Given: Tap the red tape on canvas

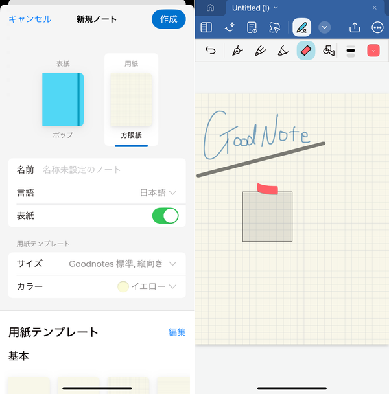Looking at the screenshot, I should pos(268,189).
